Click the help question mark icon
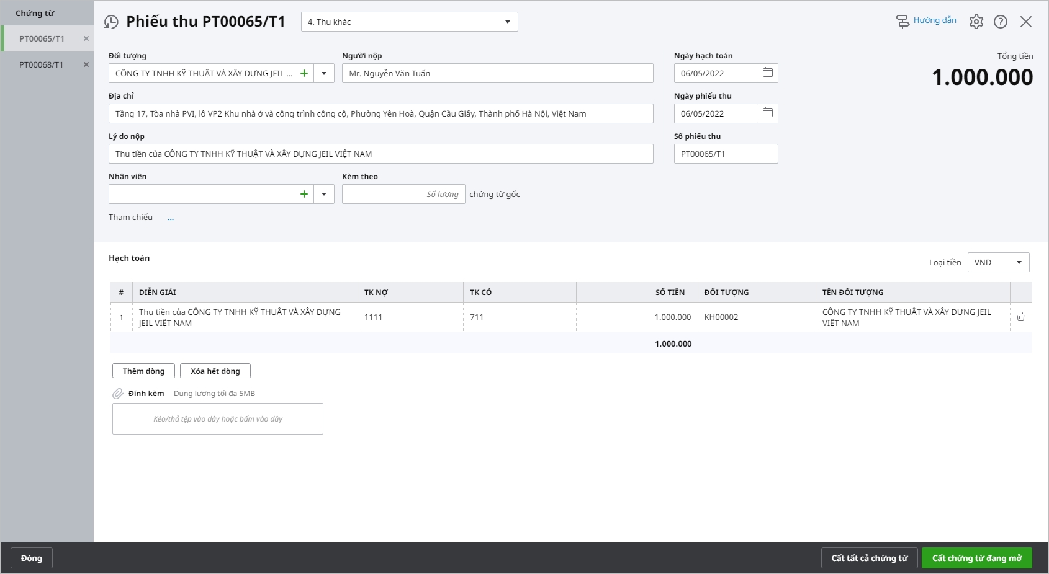This screenshot has width=1049, height=574. click(1000, 22)
